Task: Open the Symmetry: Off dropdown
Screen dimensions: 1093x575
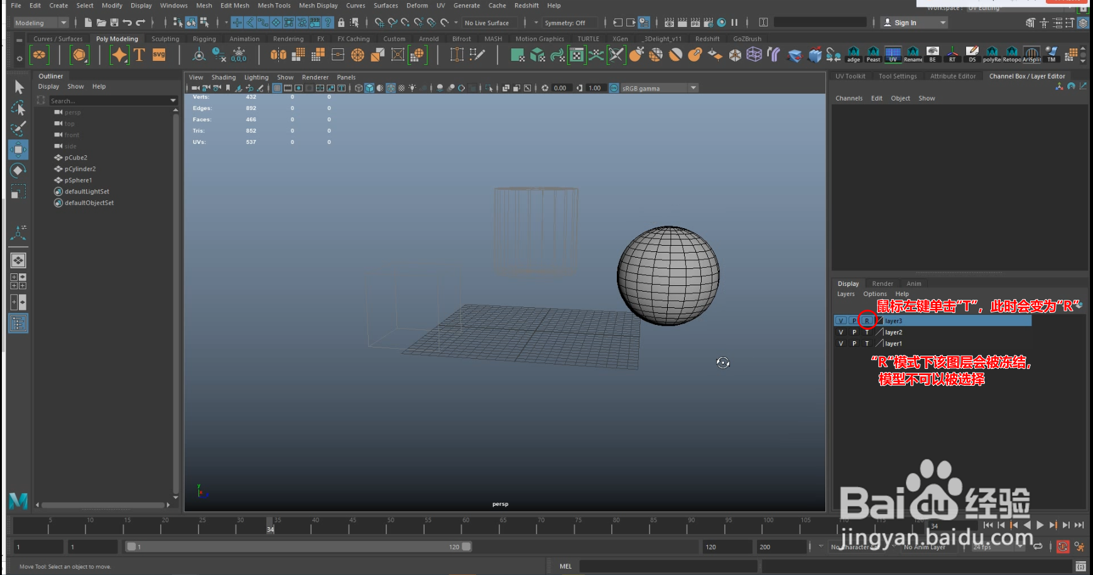Action: pyautogui.click(x=569, y=23)
